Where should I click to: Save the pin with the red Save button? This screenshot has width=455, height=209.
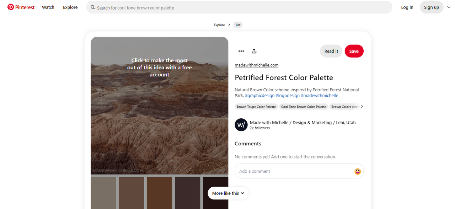click(x=354, y=51)
